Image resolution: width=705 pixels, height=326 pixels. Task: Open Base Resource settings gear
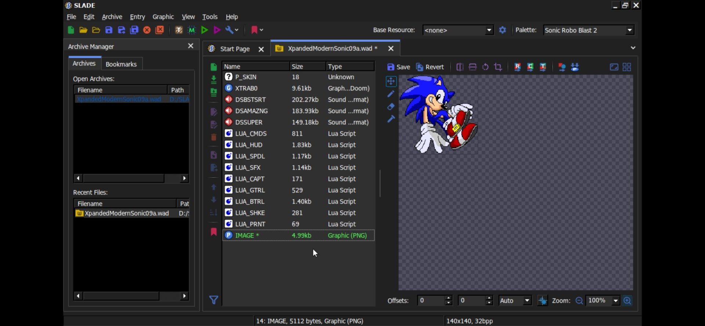pos(502,30)
